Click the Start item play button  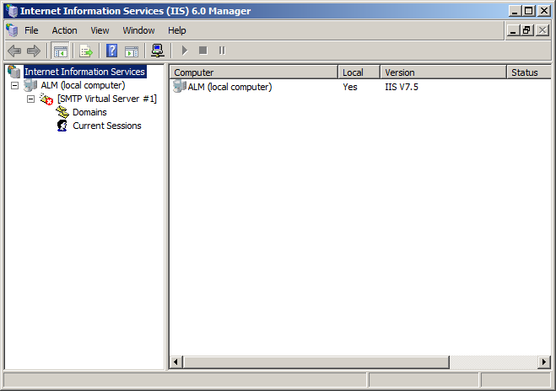[185, 51]
